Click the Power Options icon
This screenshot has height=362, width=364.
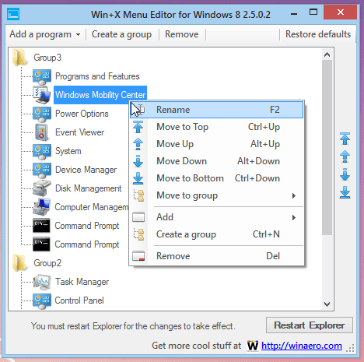(x=42, y=114)
